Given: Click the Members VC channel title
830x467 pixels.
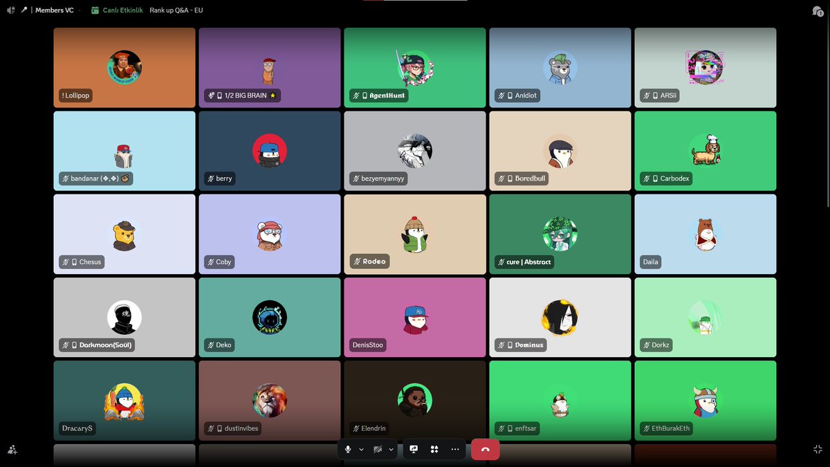Looking at the screenshot, I should [55, 10].
